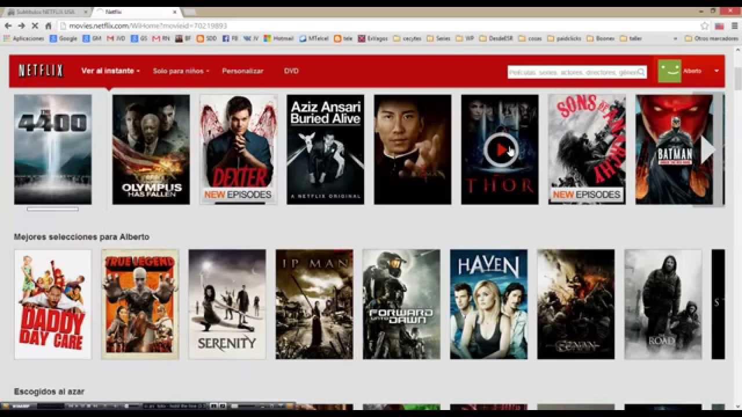Screen dimensions: 742x417
Task: Open the FB Facebook bookmark
Action: [230, 38]
